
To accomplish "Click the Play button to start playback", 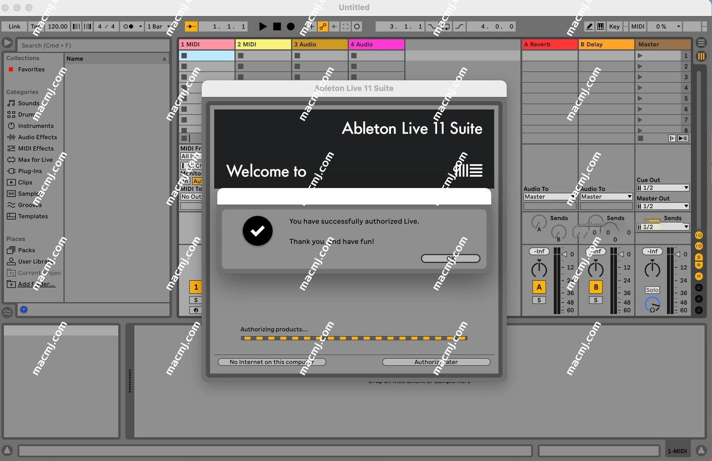I will (x=262, y=26).
